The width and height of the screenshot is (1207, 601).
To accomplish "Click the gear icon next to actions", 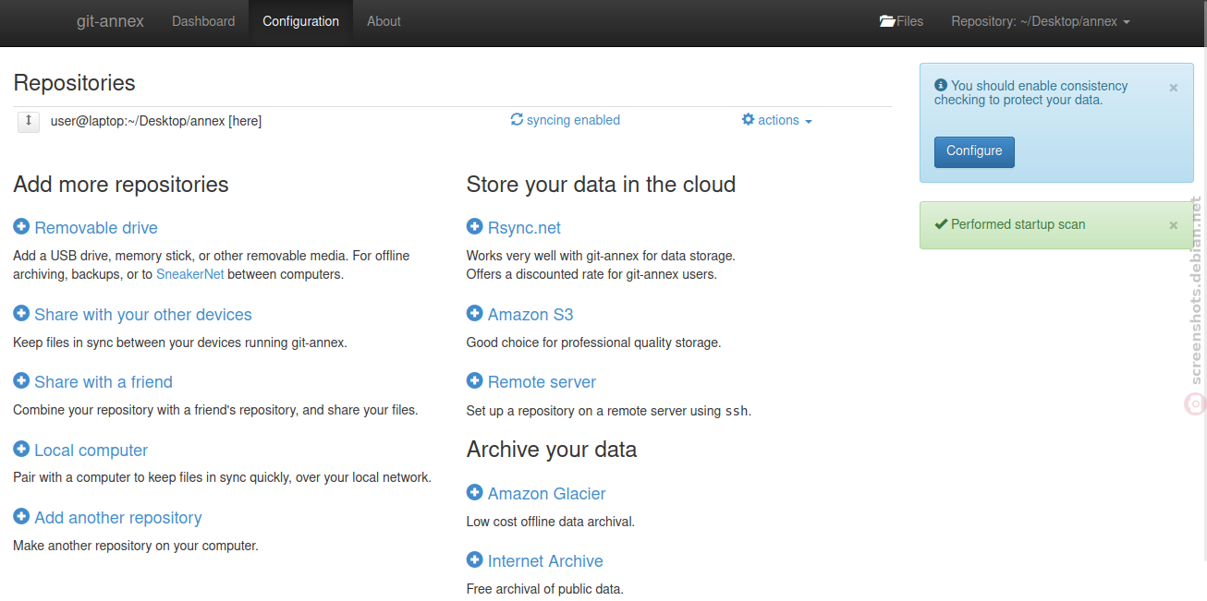I will tap(748, 119).
